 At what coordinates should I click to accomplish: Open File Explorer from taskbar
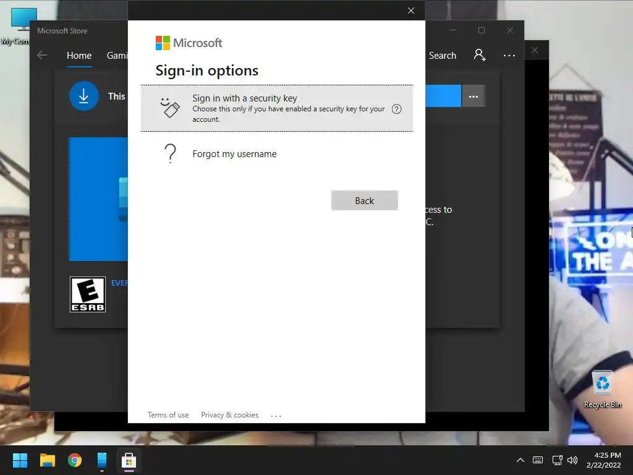pos(47,460)
